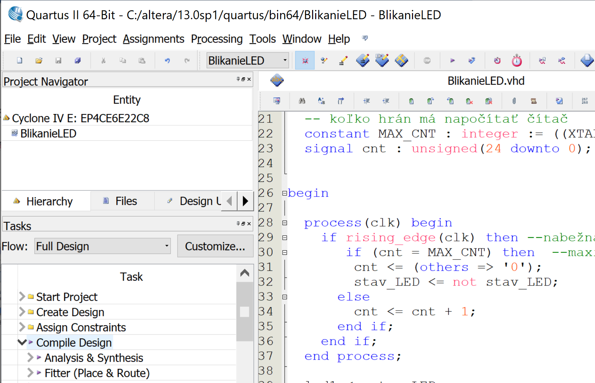The height and width of the screenshot is (383, 595).
Task: Click the Stop Processing icon
Action: pyautogui.click(x=427, y=61)
